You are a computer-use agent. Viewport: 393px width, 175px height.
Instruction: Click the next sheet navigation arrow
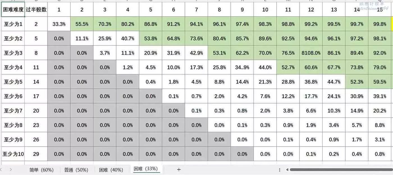click(x=11, y=169)
